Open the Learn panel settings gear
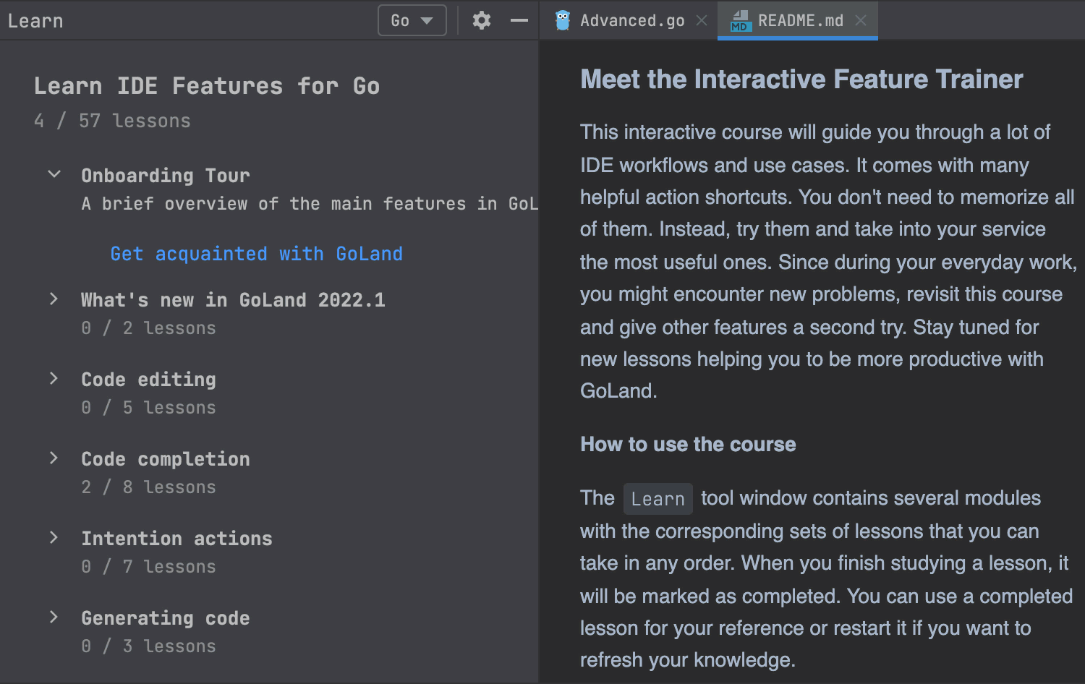Viewport: 1085px width, 684px height. (x=482, y=20)
